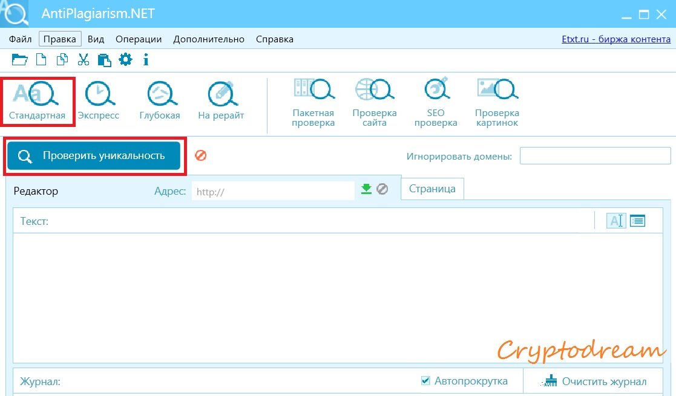676x396 pixels.
Task: Click the paste clipboard icon
Action: click(104, 60)
